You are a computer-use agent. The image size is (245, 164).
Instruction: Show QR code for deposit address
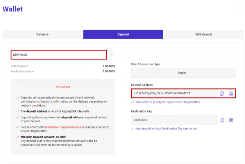[231, 93]
